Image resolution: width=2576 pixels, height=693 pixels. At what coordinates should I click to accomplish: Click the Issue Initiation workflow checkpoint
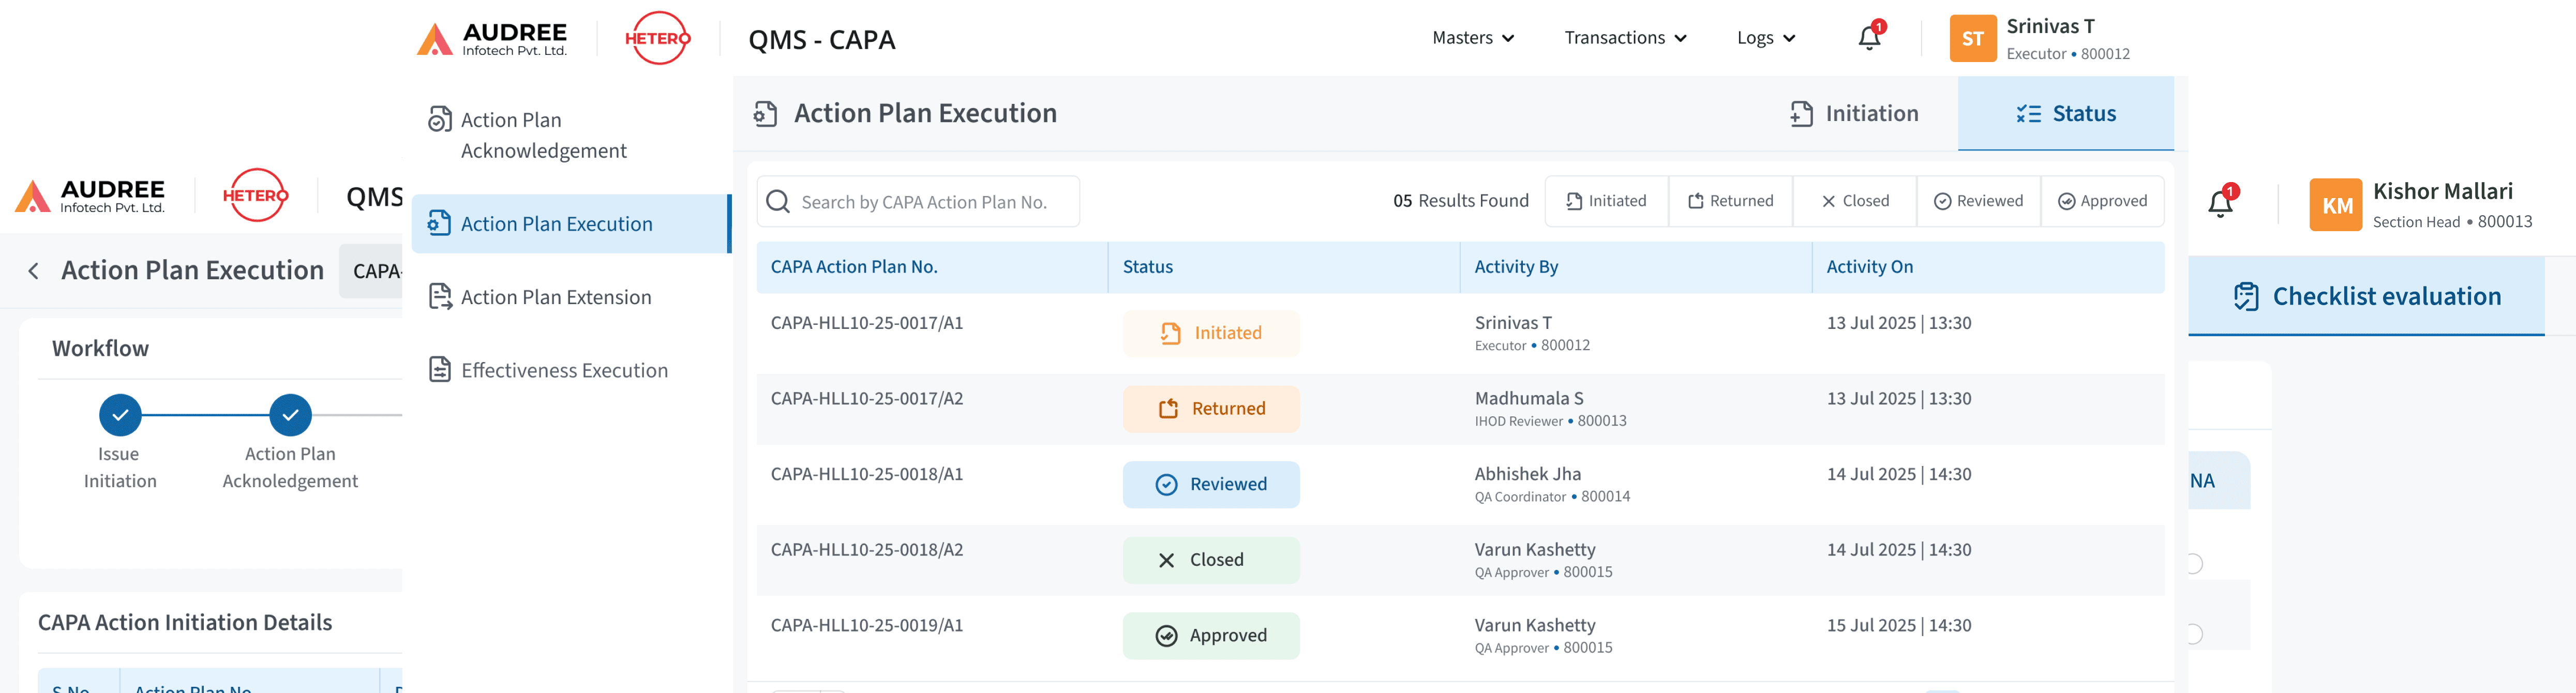[x=120, y=415]
